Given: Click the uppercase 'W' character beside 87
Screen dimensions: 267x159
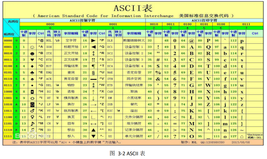Looking at the screenshot, I should [x=208, y=85].
